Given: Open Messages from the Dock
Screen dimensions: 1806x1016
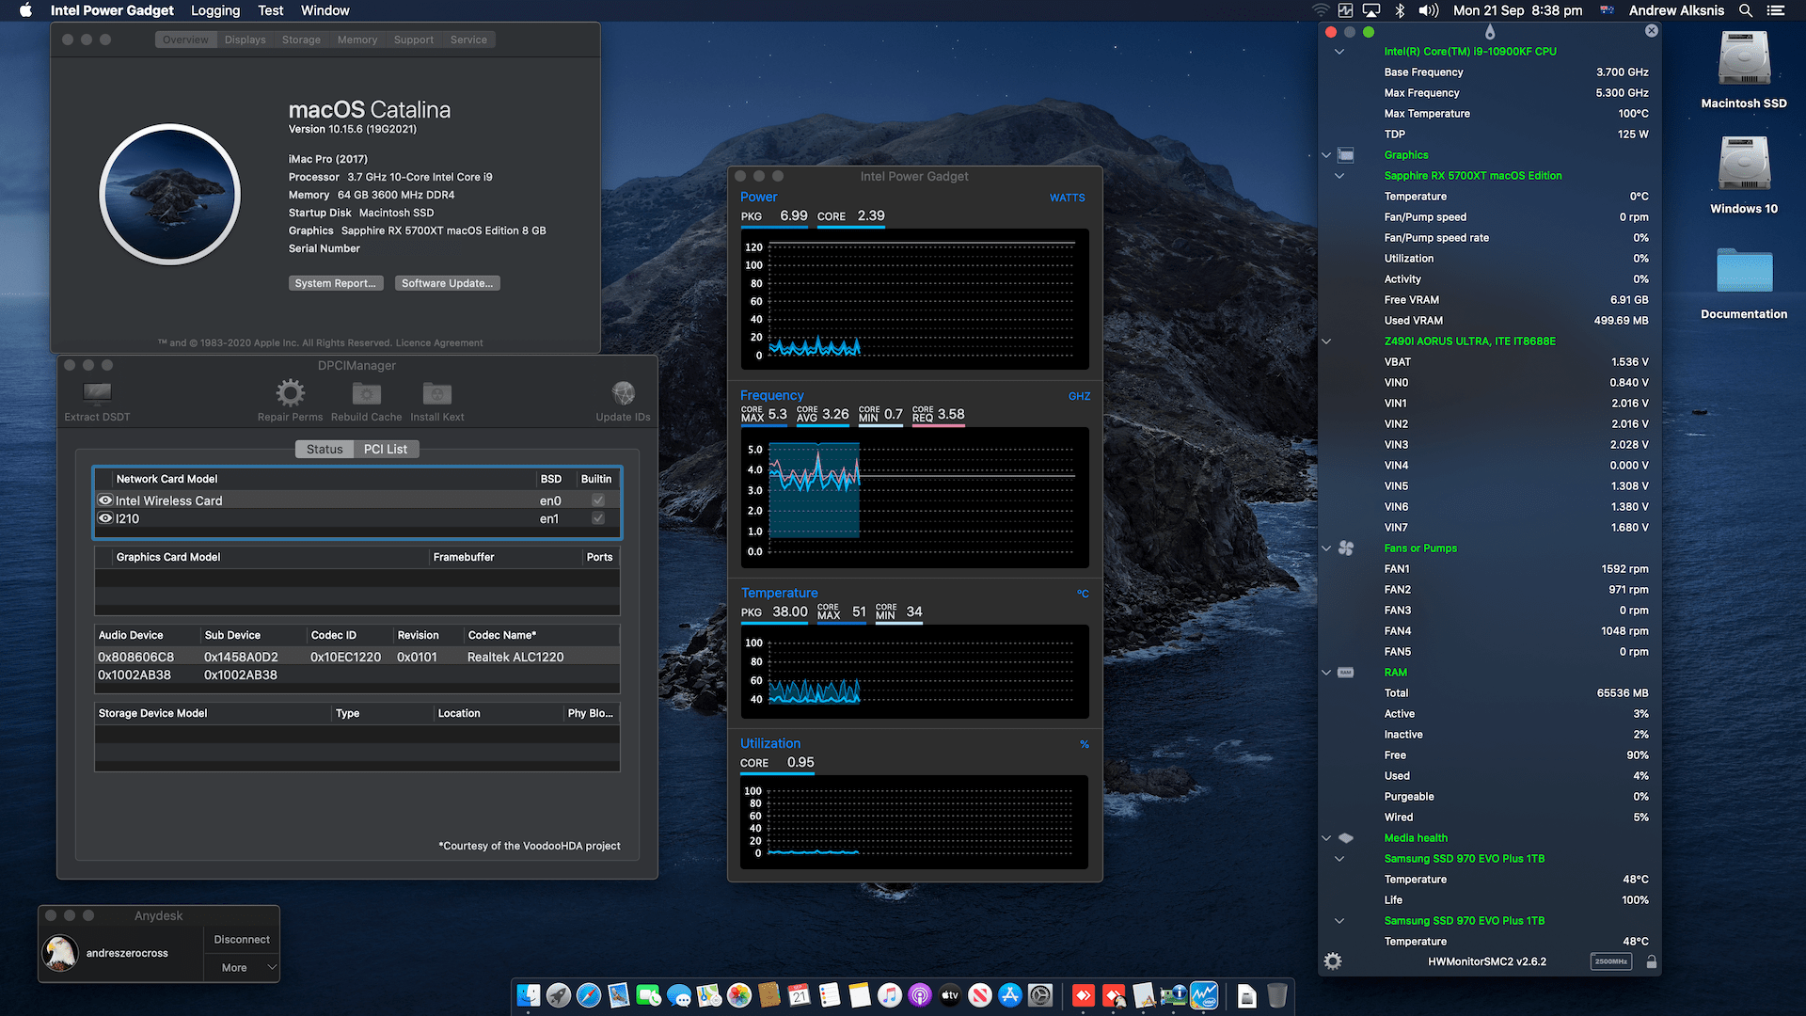Looking at the screenshot, I should tap(679, 994).
